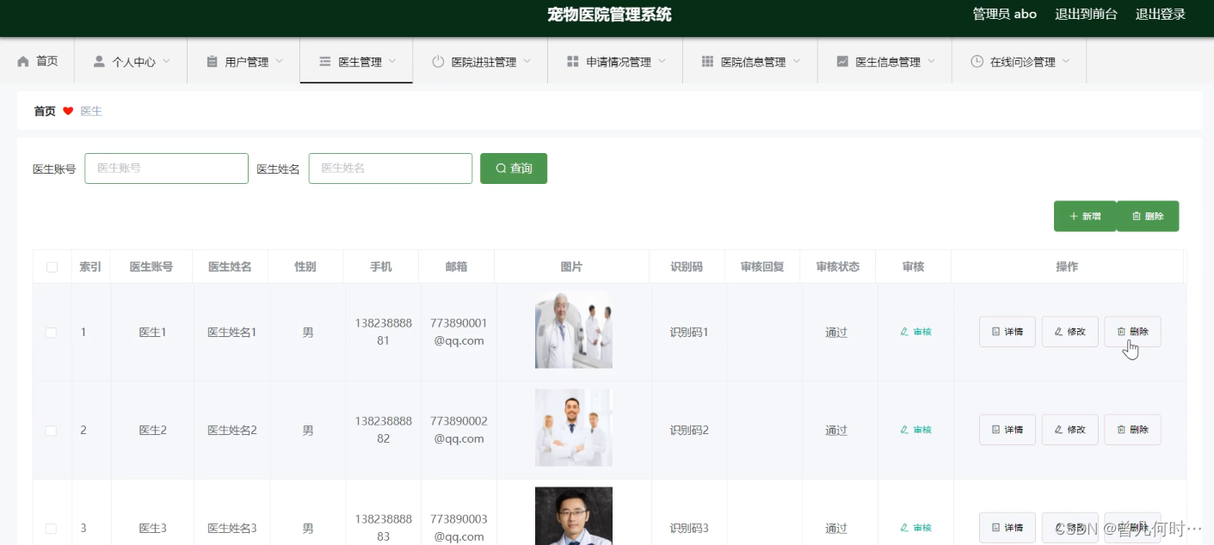Click the 修改 button for 医生3
Screen dimensions: 1214x545
[x=1070, y=528]
